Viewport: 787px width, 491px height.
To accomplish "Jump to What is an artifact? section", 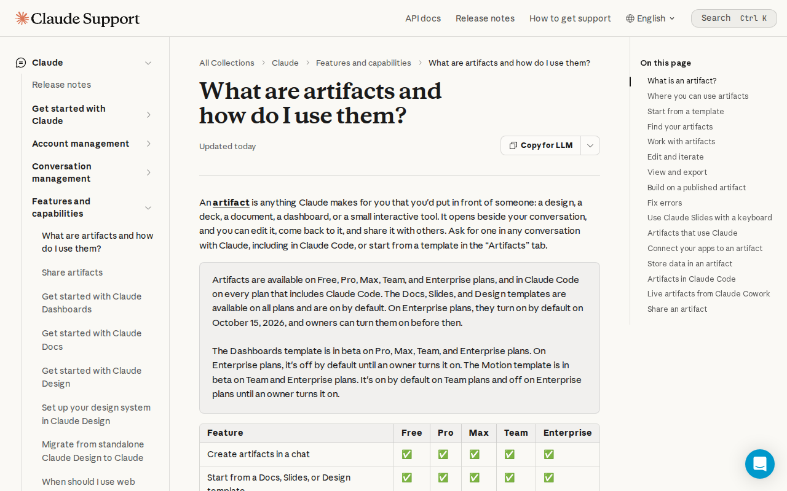I will click(x=682, y=81).
